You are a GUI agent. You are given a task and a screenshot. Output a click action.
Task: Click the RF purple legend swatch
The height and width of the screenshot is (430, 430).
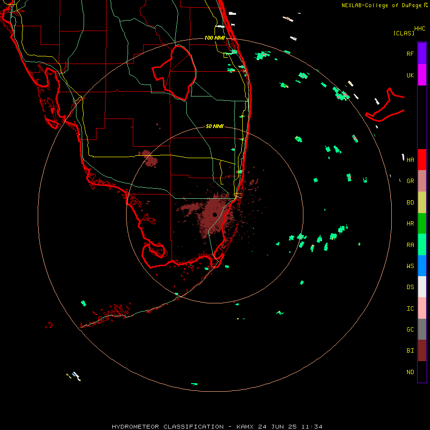coord(422,54)
